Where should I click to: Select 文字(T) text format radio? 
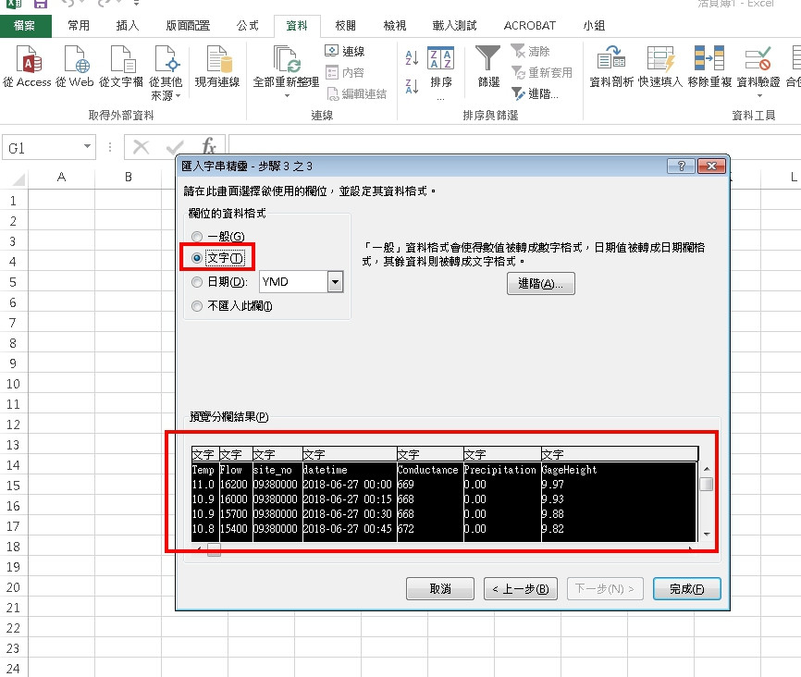pyautogui.click(x=197, y=258)
